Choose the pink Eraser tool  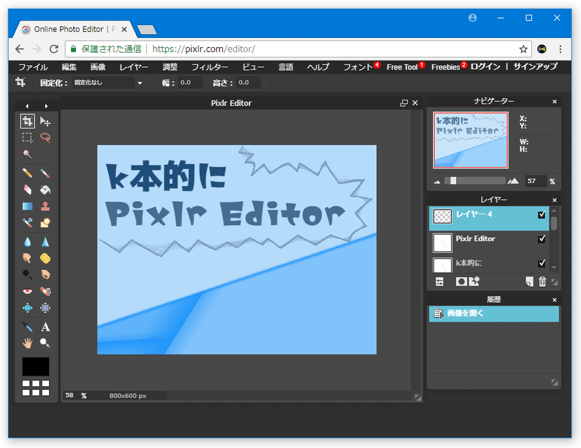[27, 190]
